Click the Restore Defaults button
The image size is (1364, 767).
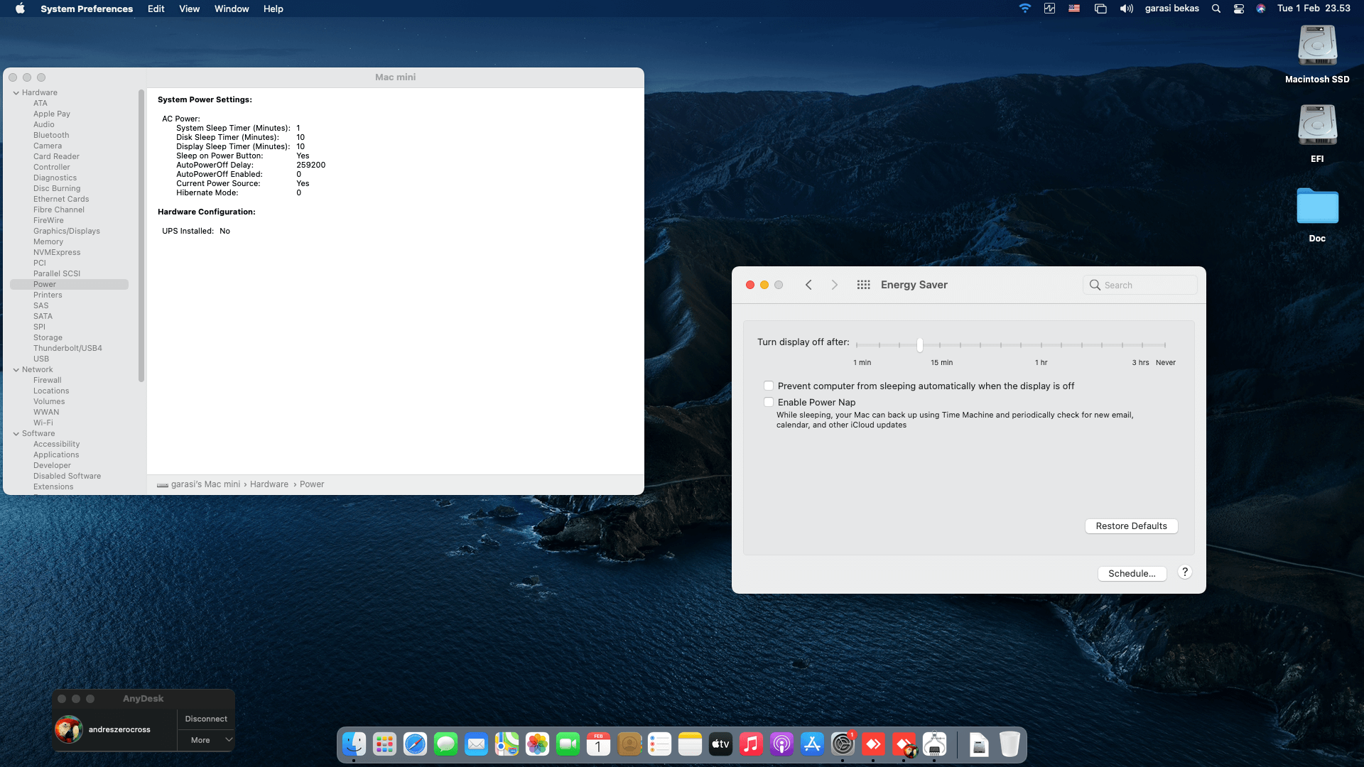click(1131, 526)
